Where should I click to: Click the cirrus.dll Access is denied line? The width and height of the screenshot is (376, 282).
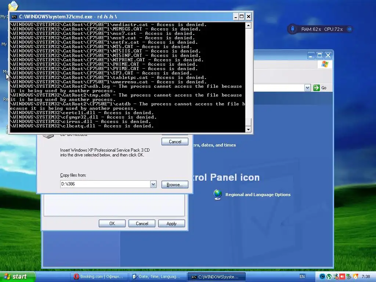click(80, 122)
